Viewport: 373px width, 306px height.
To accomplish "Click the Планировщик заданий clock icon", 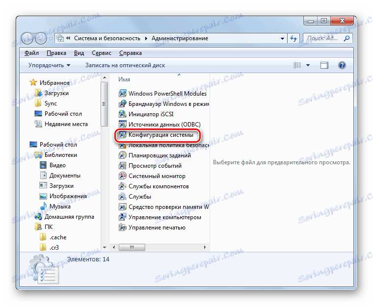I will click(x=122, y=155).
